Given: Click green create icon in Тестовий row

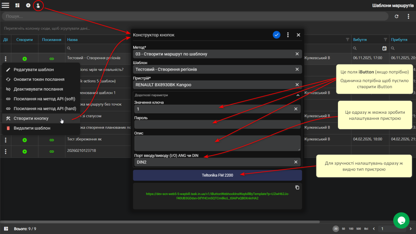Looking at the screenshot, I should tap(25, 59).
